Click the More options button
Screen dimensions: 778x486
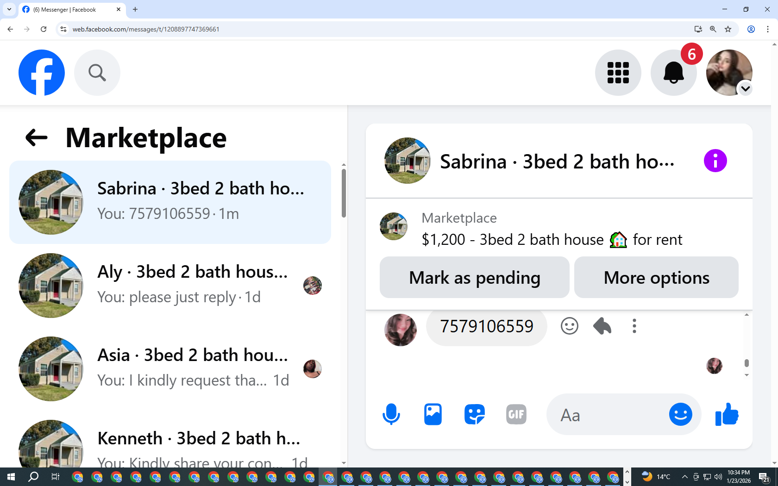pyautogui.click(x=656, y=277)
